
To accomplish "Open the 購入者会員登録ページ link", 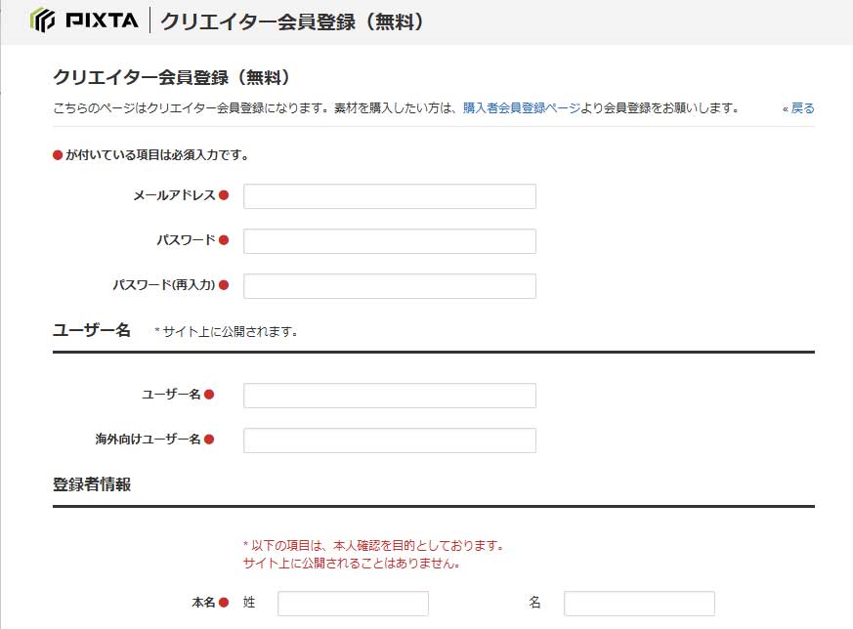I will click(x=498, y=108).
